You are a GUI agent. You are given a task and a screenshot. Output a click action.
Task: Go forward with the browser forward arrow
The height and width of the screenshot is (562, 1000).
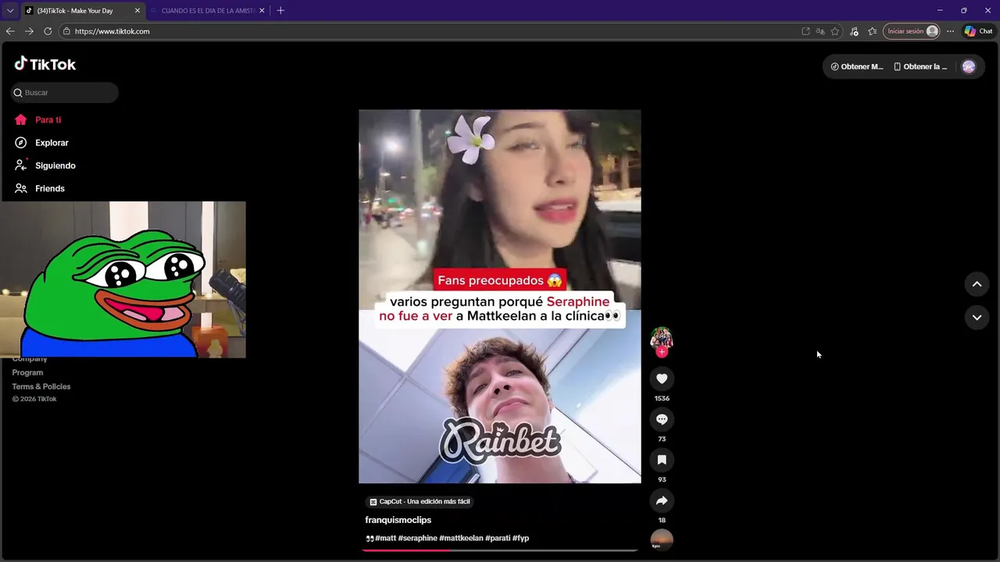[29, 31]
